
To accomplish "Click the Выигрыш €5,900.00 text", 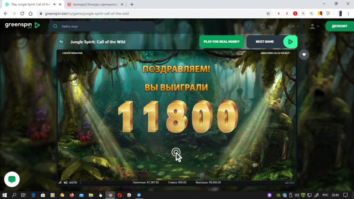I will point(208,182).
